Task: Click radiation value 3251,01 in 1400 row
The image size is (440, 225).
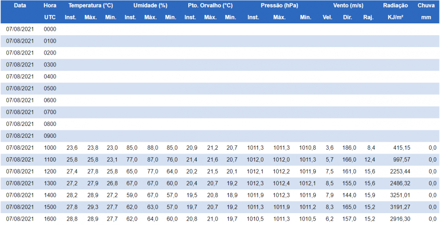Action: [400, 195]
